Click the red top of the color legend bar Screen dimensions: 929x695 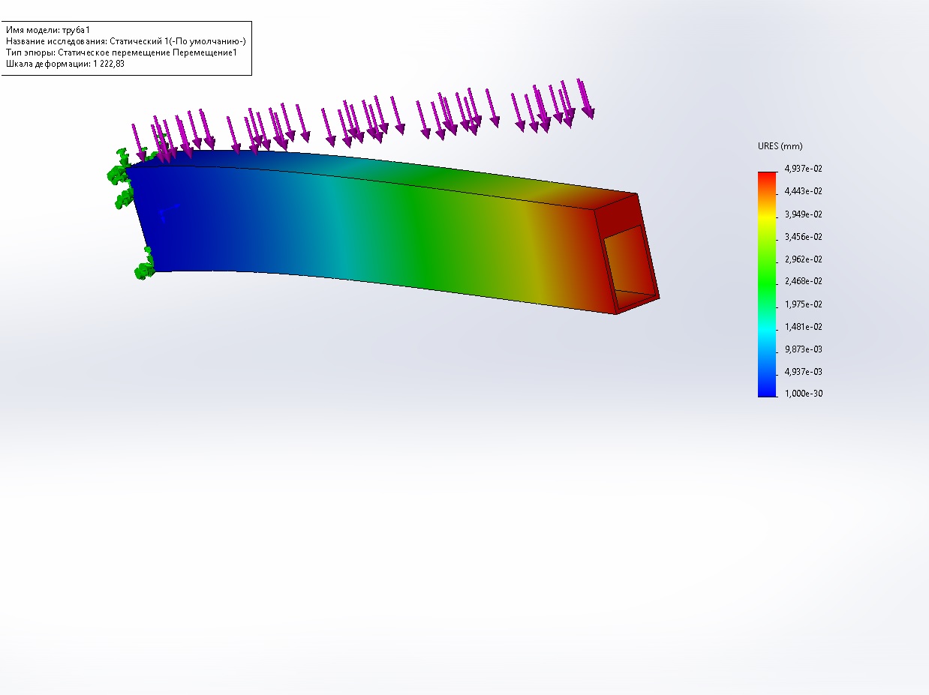pos(768,178)
